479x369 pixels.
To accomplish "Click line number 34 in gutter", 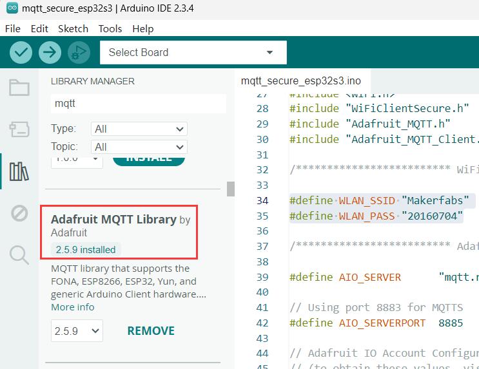I will pos(262,200).
